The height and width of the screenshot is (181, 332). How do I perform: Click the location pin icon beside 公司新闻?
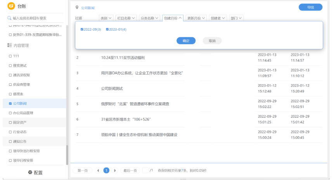[x=77, y=8]
